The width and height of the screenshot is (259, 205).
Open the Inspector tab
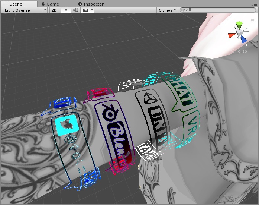[91, 4]
